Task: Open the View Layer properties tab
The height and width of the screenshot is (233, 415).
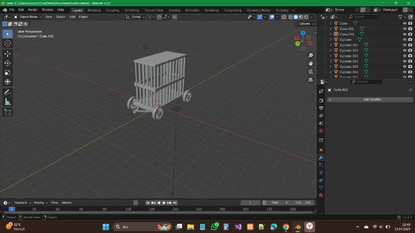Action: 321,115
